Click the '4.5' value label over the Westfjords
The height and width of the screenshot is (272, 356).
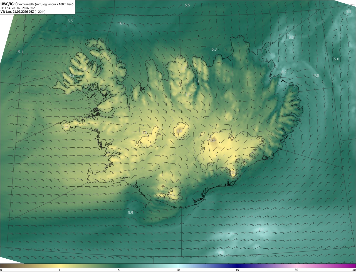[72, 76]
